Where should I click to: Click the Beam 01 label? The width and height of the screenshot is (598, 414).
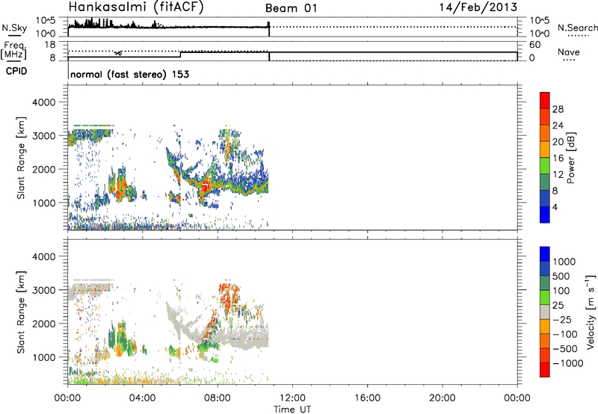click(x=291, y=8)
